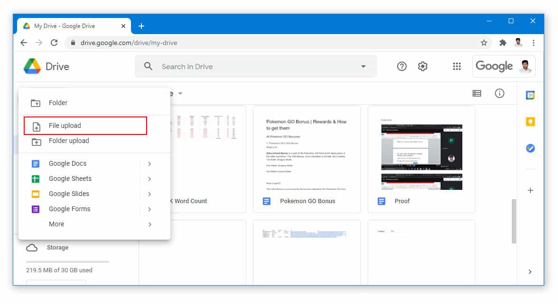Open the Chrome three-dot menu
Screen dimensions: 558x304
(533, 43)
